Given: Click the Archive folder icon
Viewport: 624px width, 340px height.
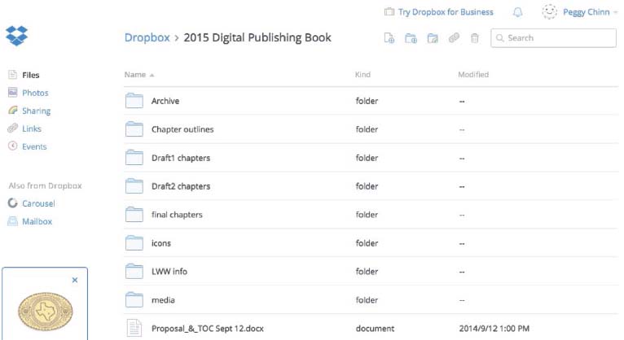Looking at the screenshot, I should tap(134, 101).
